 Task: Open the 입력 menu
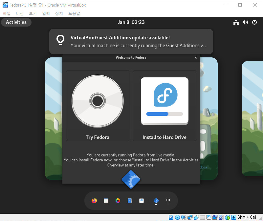(x=46, y=13)
